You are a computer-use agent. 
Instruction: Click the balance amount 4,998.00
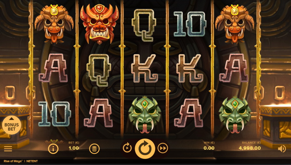[x=250, y=148]
